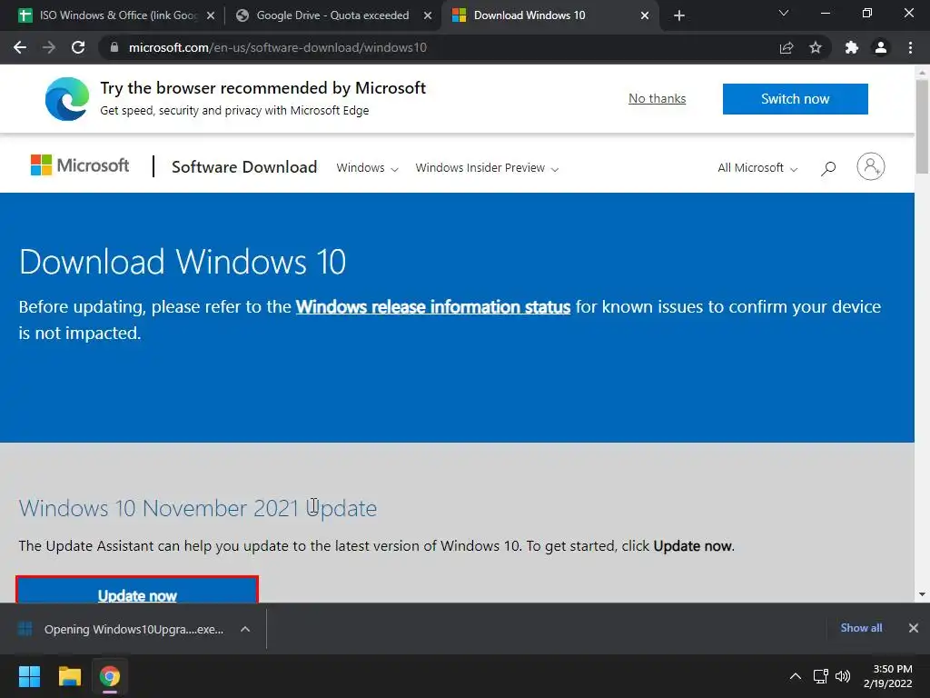Bookmark this tab with the star icon
Screen dimensions: 930x698
pos(816,47)
